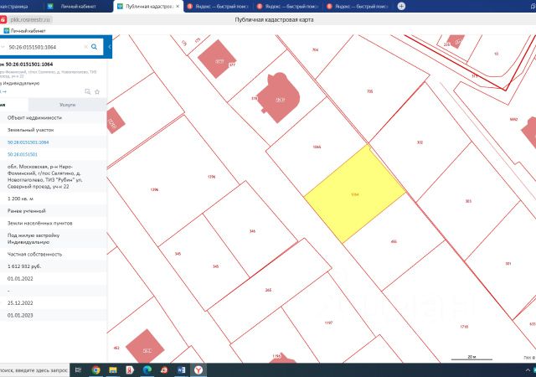Select parcel 705 on the map
The image size is (536, 377).
(369, 91)
